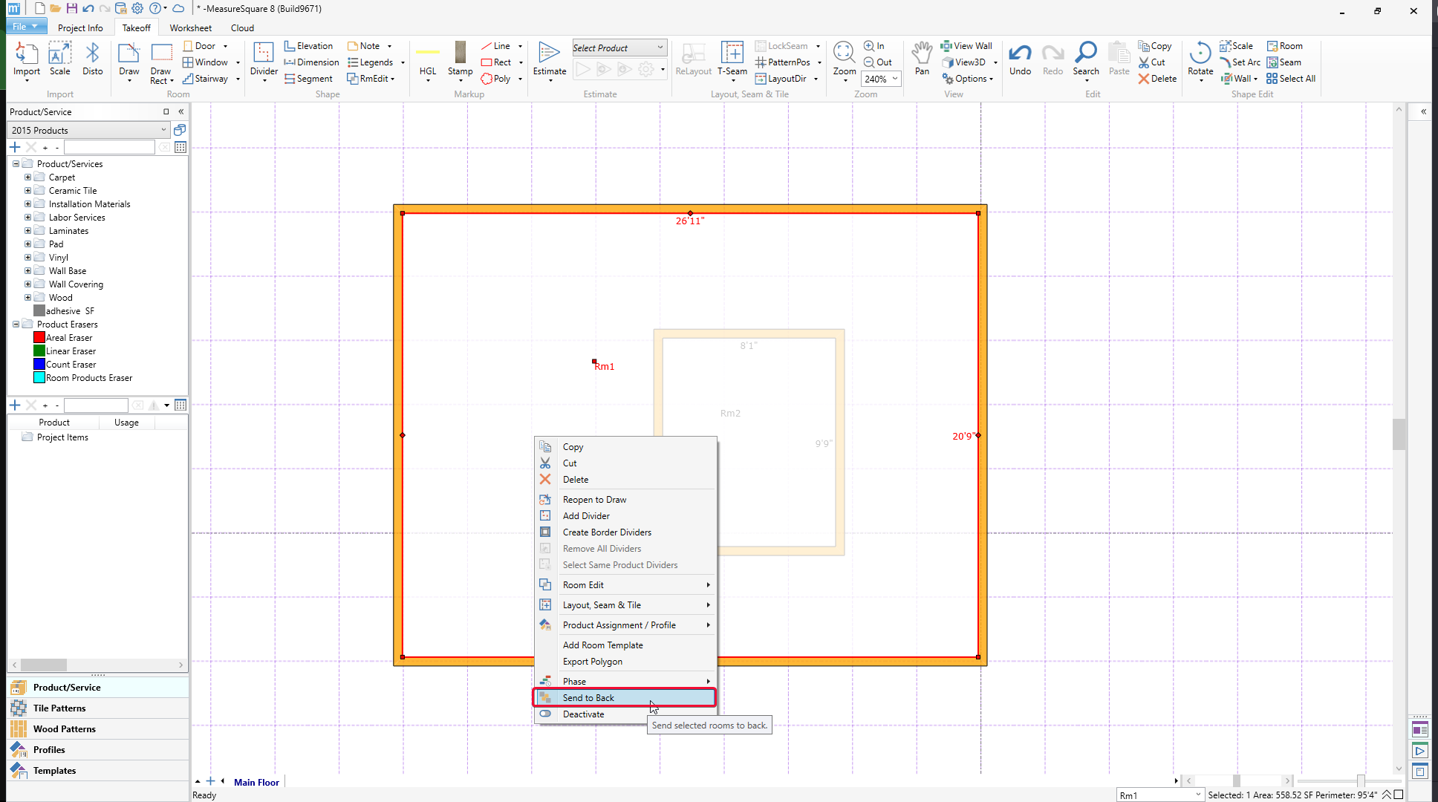Open the Tile Patterns panel
The width and height of the screenshot is (1438, 802).
pyautogui.click(x=59, y=708)
